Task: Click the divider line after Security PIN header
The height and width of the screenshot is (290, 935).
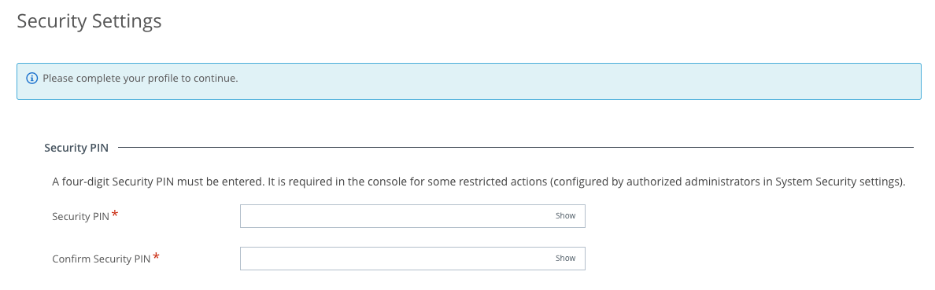Action: click(516, 147)
